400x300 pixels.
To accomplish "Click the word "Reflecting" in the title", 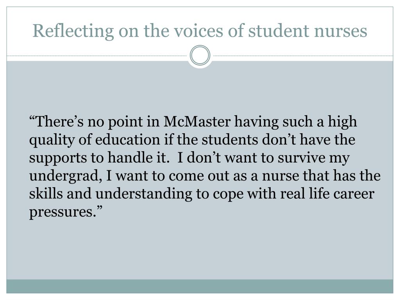I will [73, 31].
